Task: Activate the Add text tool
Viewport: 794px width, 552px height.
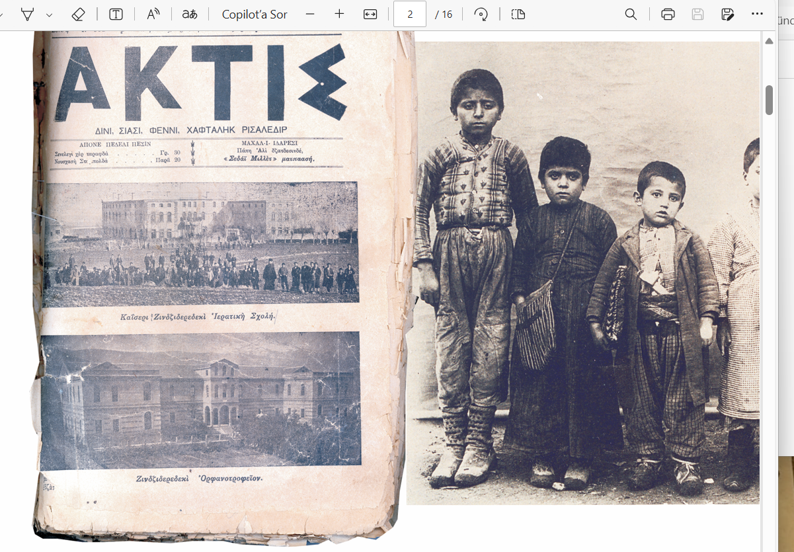Action: pos(116,15)
